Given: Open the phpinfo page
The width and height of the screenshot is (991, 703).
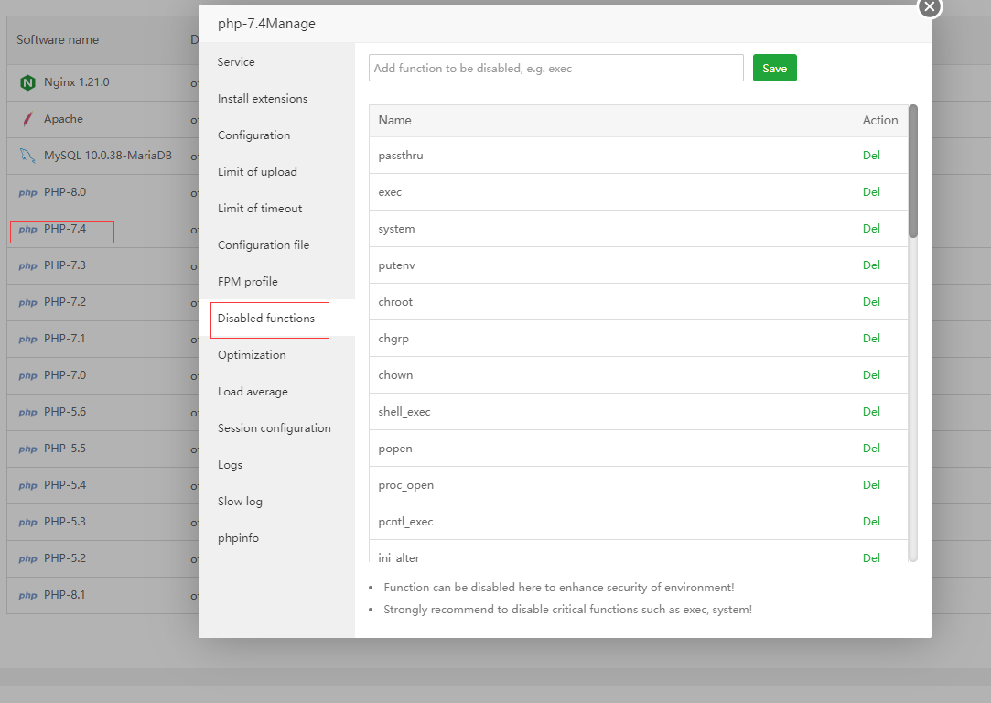Looking at the screenshot, I should click(238, 537).
